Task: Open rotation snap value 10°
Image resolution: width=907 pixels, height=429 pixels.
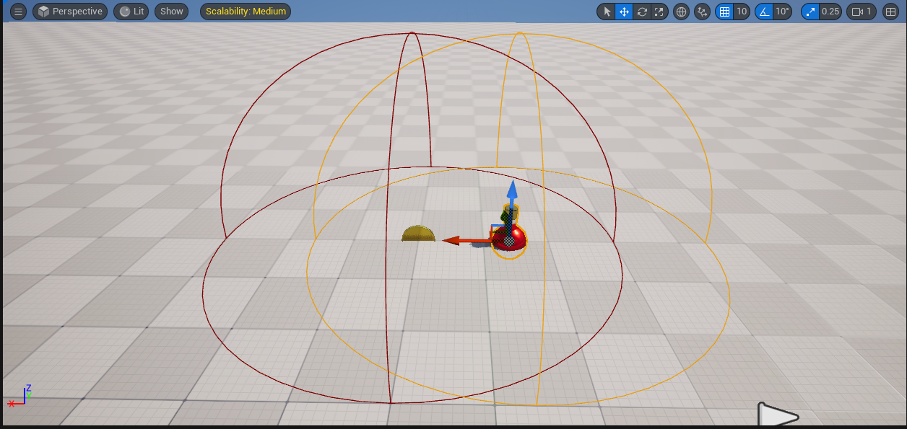Action: pyautogui.click(x=783, y=12)
